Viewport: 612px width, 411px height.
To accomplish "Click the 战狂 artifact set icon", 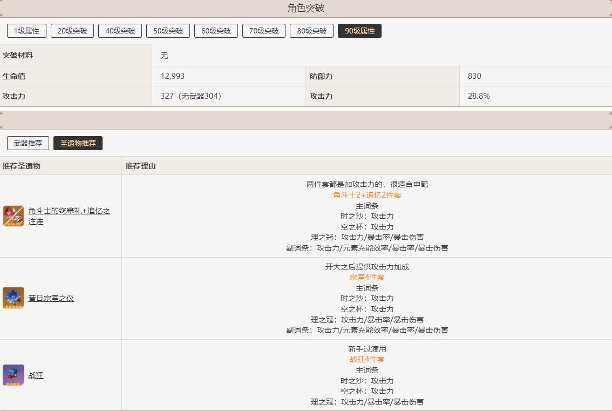I will coord(13,375).
